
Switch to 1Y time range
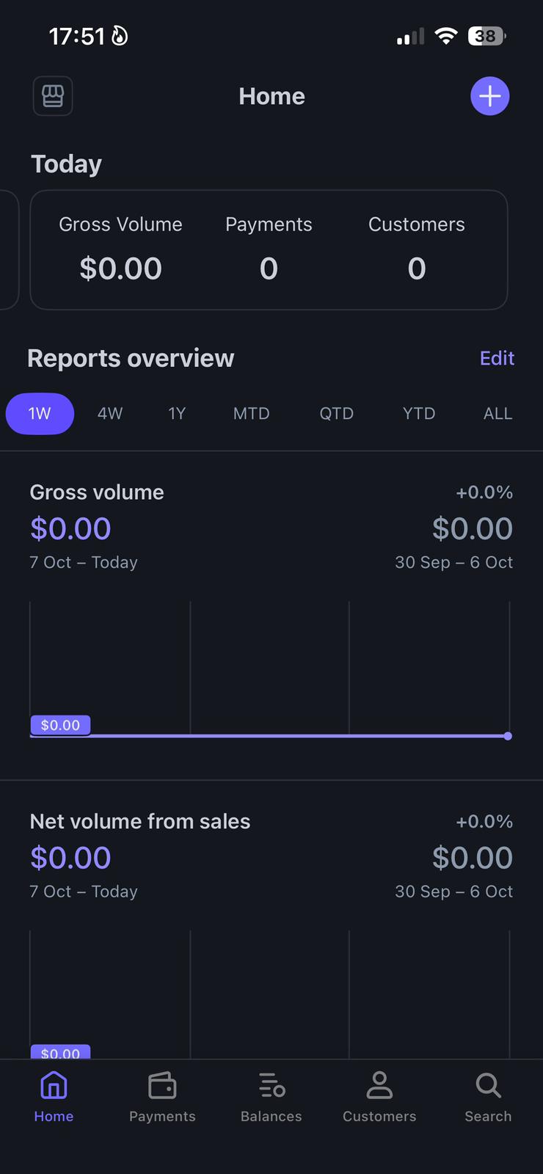[x=177, y=414]
